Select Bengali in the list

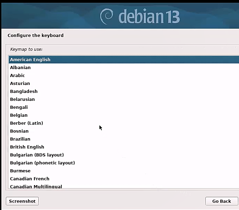click(19, 107)
